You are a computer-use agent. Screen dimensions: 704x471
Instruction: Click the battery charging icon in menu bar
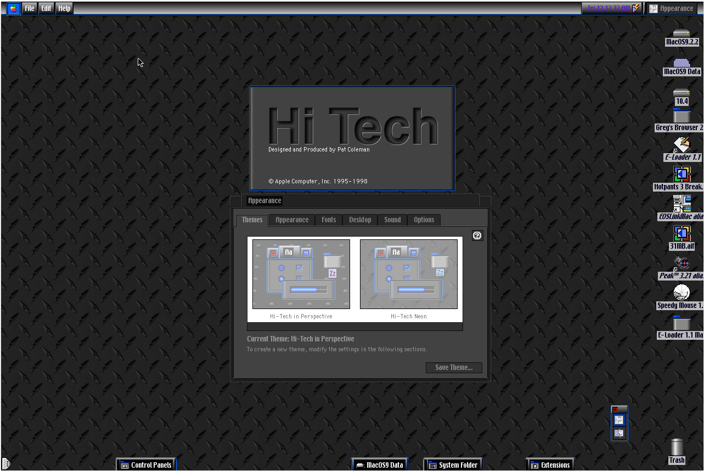click(637, 8)
